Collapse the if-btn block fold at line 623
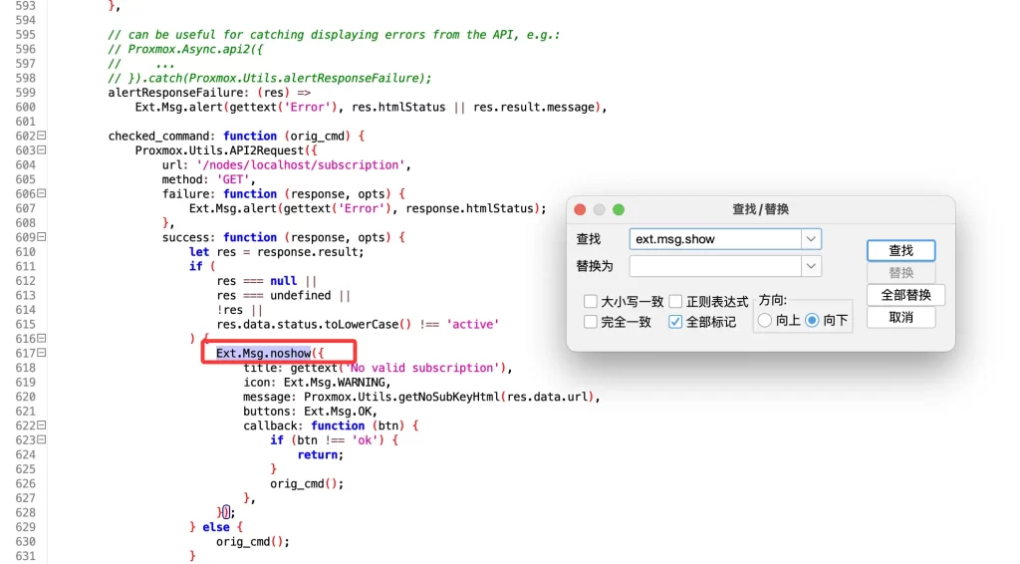This screenshot has height=564, width=1020. (x=42, y=439)
